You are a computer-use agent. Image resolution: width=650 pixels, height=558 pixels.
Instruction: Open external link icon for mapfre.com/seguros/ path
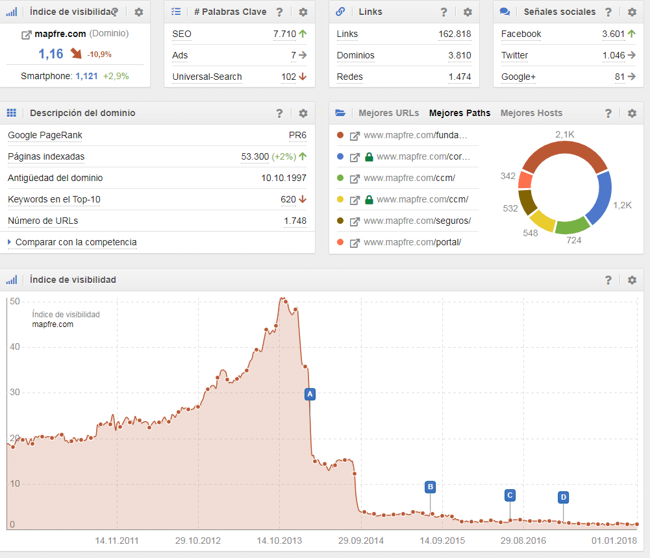coord(355,222)
